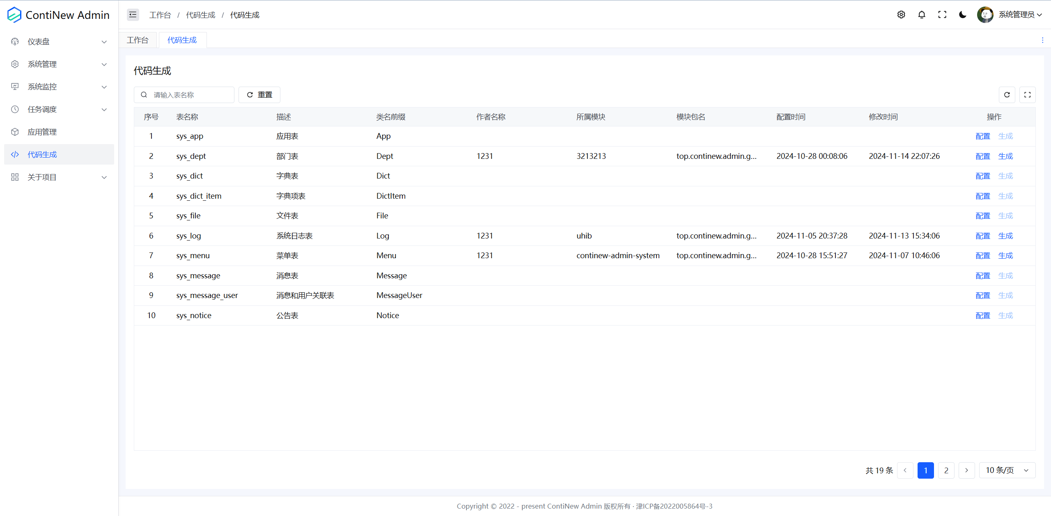1051x516 pixels.
Task: Expand the 任务调度 sidebar menu
Action: pos(59,109)
